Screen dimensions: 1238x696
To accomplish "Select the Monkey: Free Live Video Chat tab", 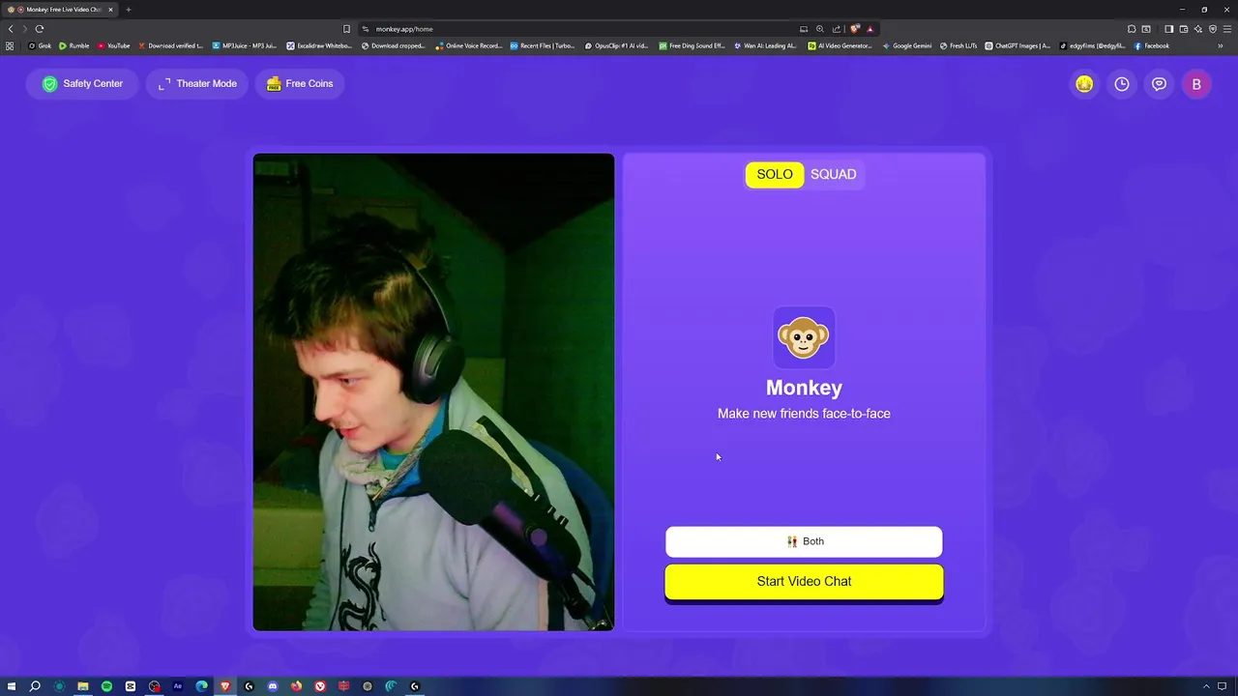I will [x=60, y=10].
